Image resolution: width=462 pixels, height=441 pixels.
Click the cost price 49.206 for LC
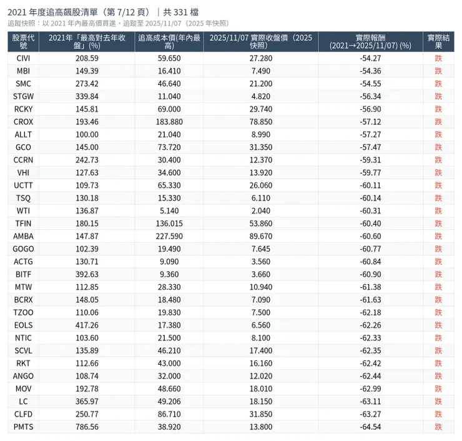(169, 401)
